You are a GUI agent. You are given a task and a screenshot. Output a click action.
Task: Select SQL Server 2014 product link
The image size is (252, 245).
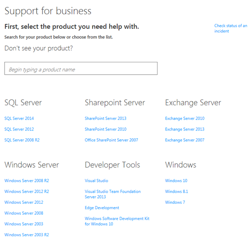pos(19,119)
